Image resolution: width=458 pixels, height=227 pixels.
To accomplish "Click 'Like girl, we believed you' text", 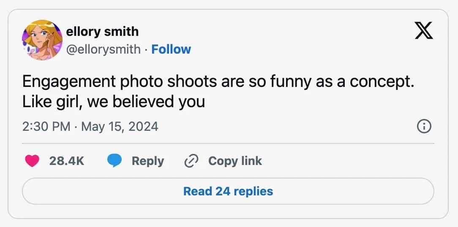I will (113, 102).
